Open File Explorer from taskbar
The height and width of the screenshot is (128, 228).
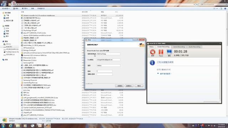18,126
